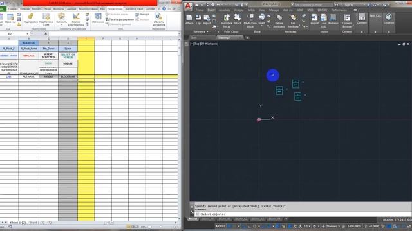The width and height of the screenshot is (412, 231).
Task: Open Define Attributes tool
Action: 279,21
